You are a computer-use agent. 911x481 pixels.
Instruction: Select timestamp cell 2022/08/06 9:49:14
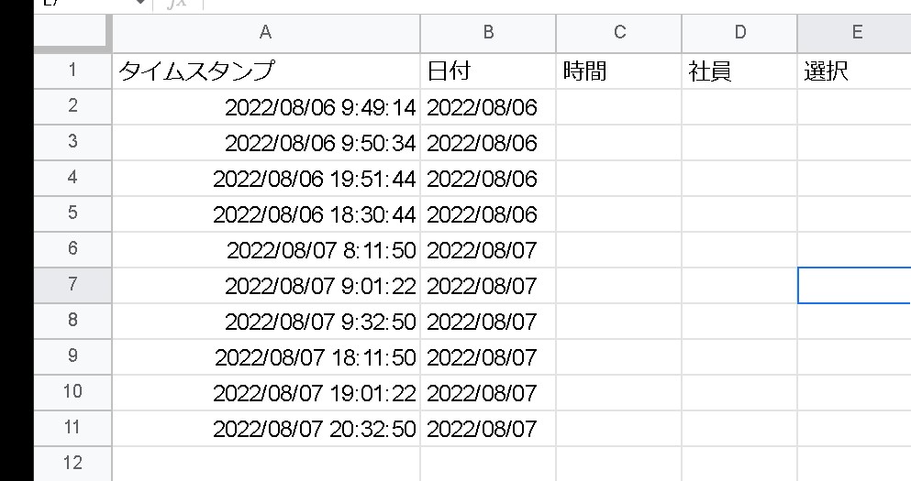266,107
